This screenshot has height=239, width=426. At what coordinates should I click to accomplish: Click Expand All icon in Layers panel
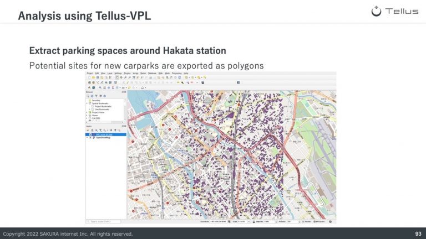(x=110, y=131)
